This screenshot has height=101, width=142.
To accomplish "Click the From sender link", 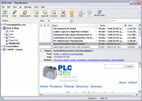I will click(68, 54).
